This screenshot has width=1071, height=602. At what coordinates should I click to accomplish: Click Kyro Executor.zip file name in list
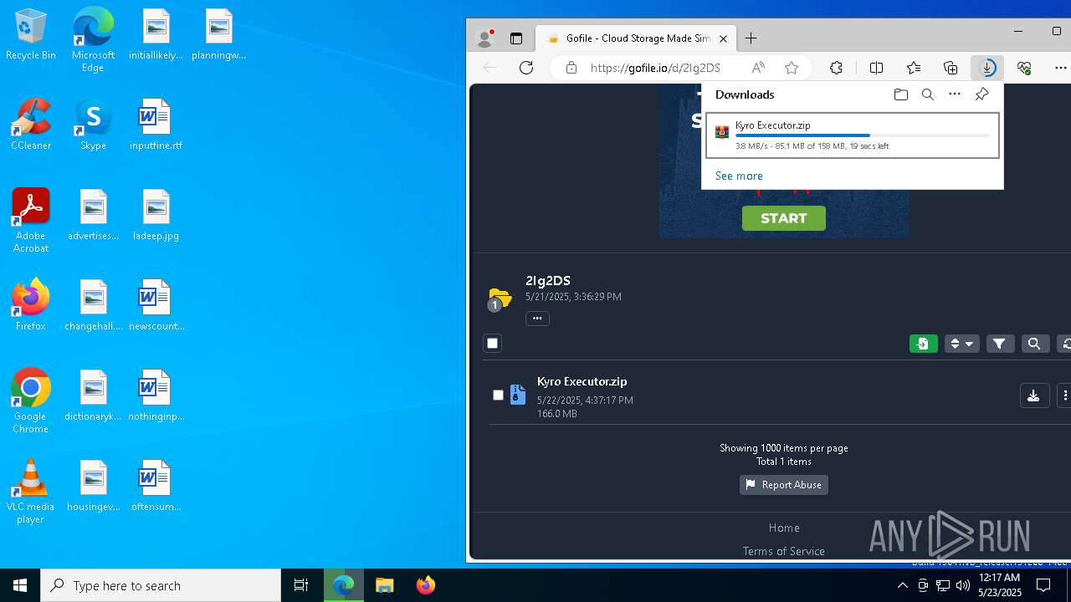coord(582,381)
